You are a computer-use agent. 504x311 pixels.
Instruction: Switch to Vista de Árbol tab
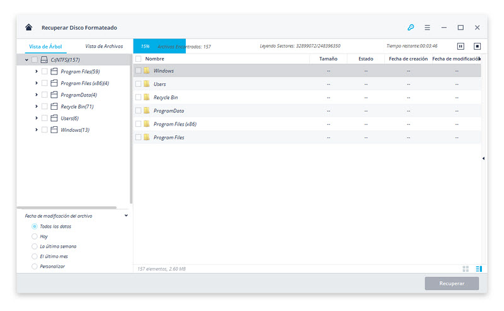pyautogui.click(x=45, y=46)
